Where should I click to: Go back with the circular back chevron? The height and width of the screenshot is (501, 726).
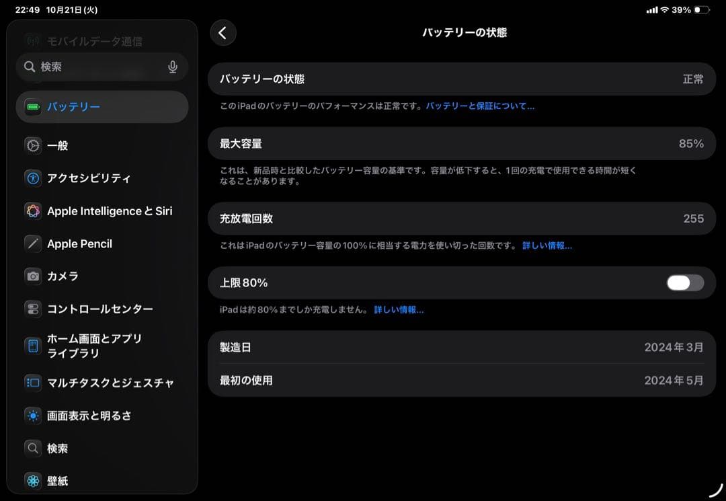(223, 32)
